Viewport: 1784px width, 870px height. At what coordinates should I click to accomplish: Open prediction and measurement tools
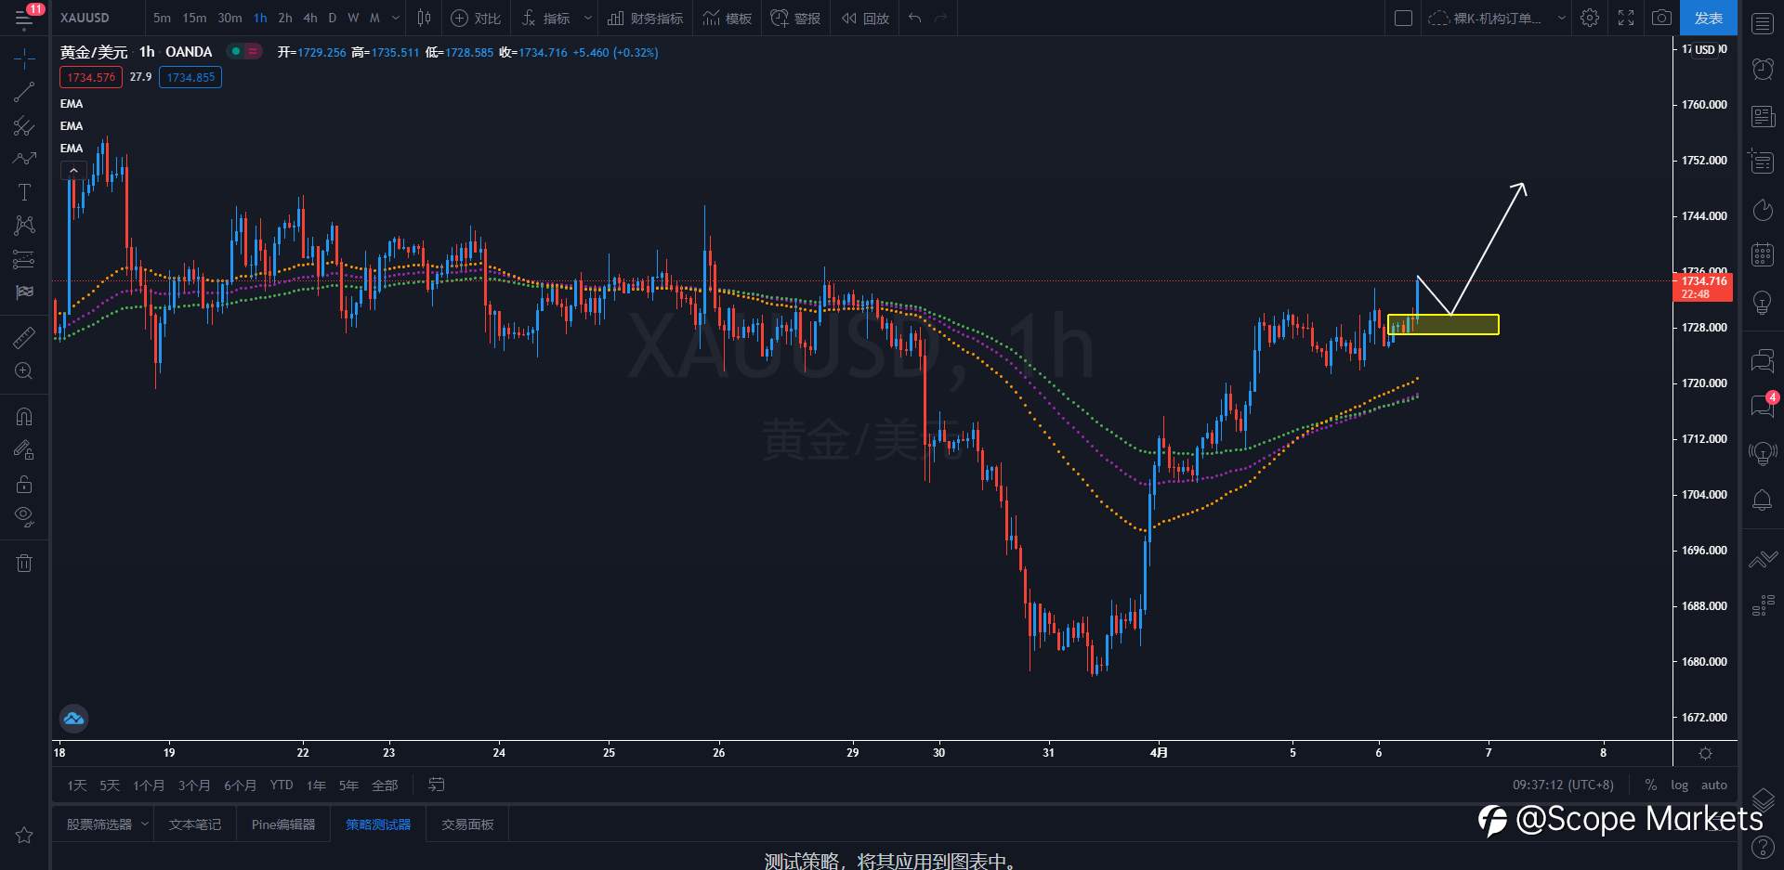pos(24,259)
